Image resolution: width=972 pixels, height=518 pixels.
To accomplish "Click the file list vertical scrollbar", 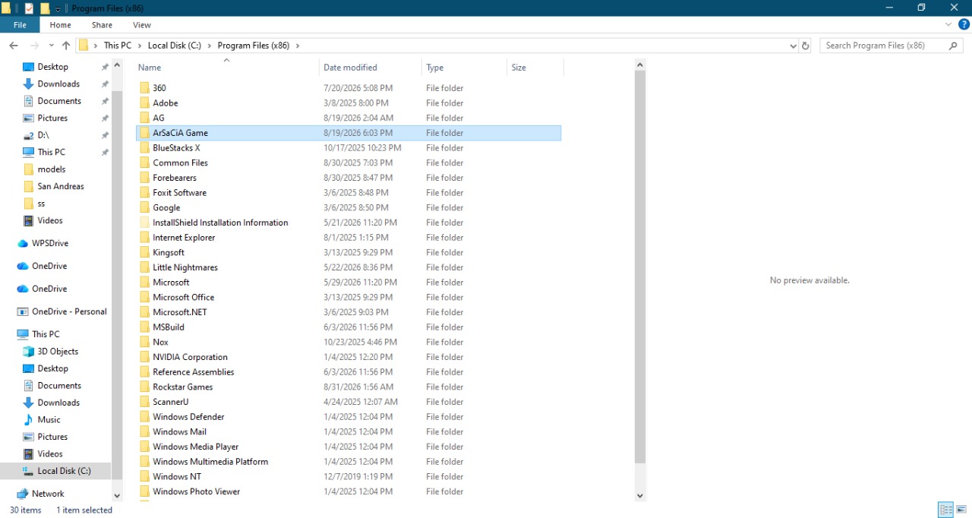I will pos(639,267).
